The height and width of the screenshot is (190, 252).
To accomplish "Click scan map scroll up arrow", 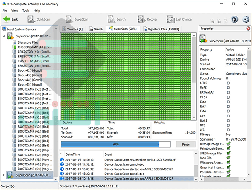I will (x=194, y=35).
